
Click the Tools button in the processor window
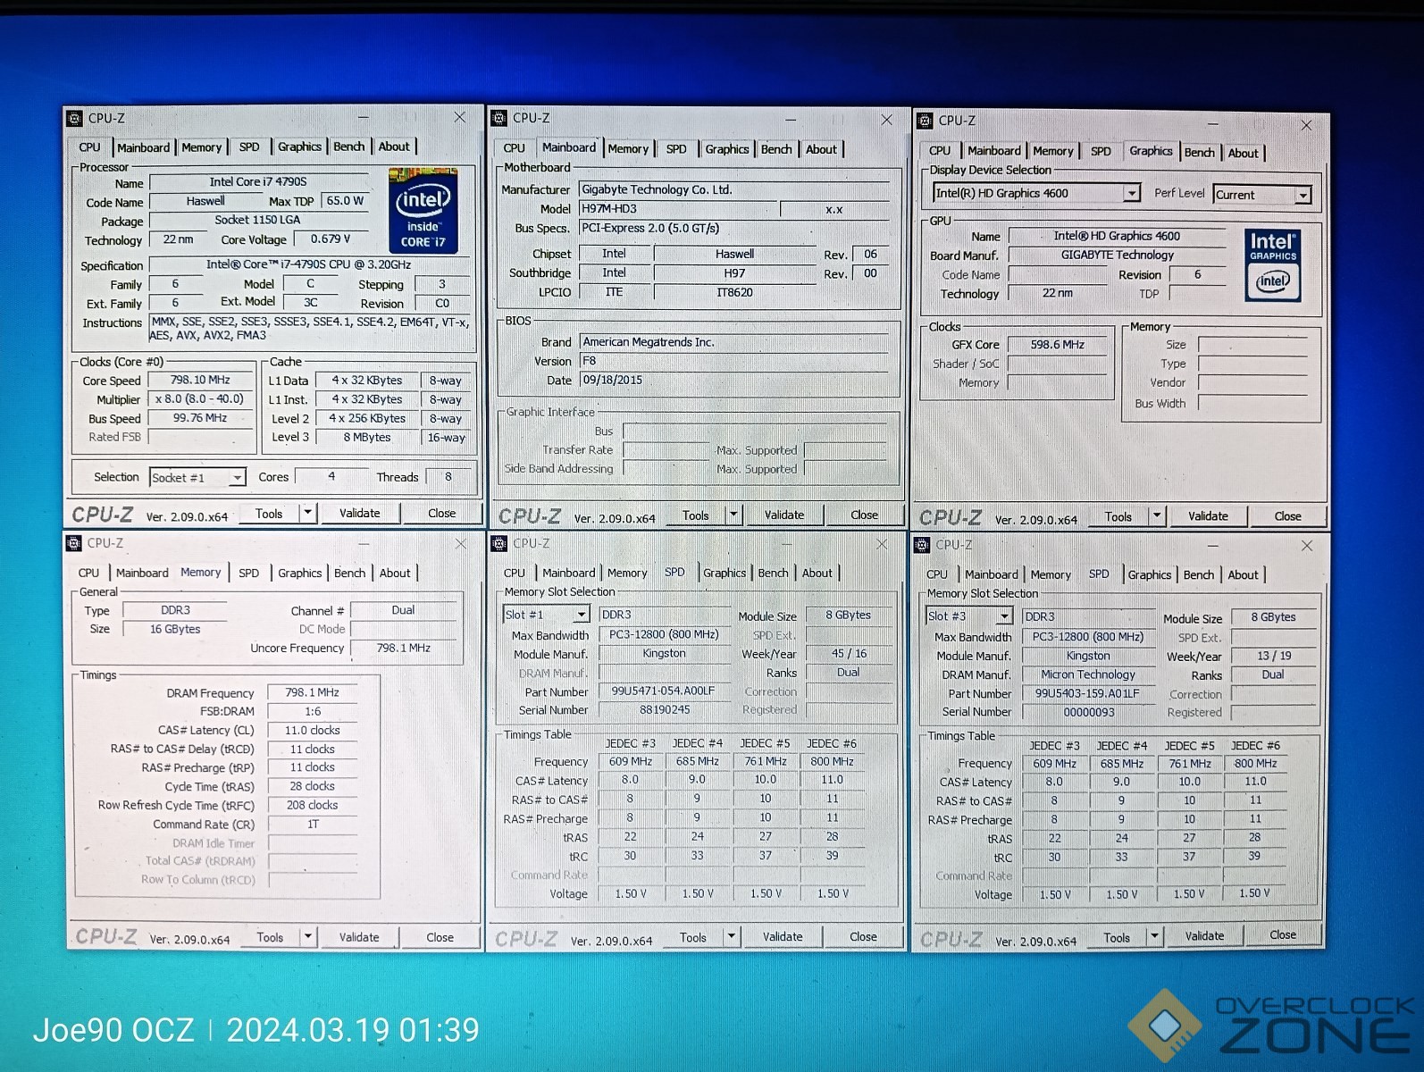[269, 514]
